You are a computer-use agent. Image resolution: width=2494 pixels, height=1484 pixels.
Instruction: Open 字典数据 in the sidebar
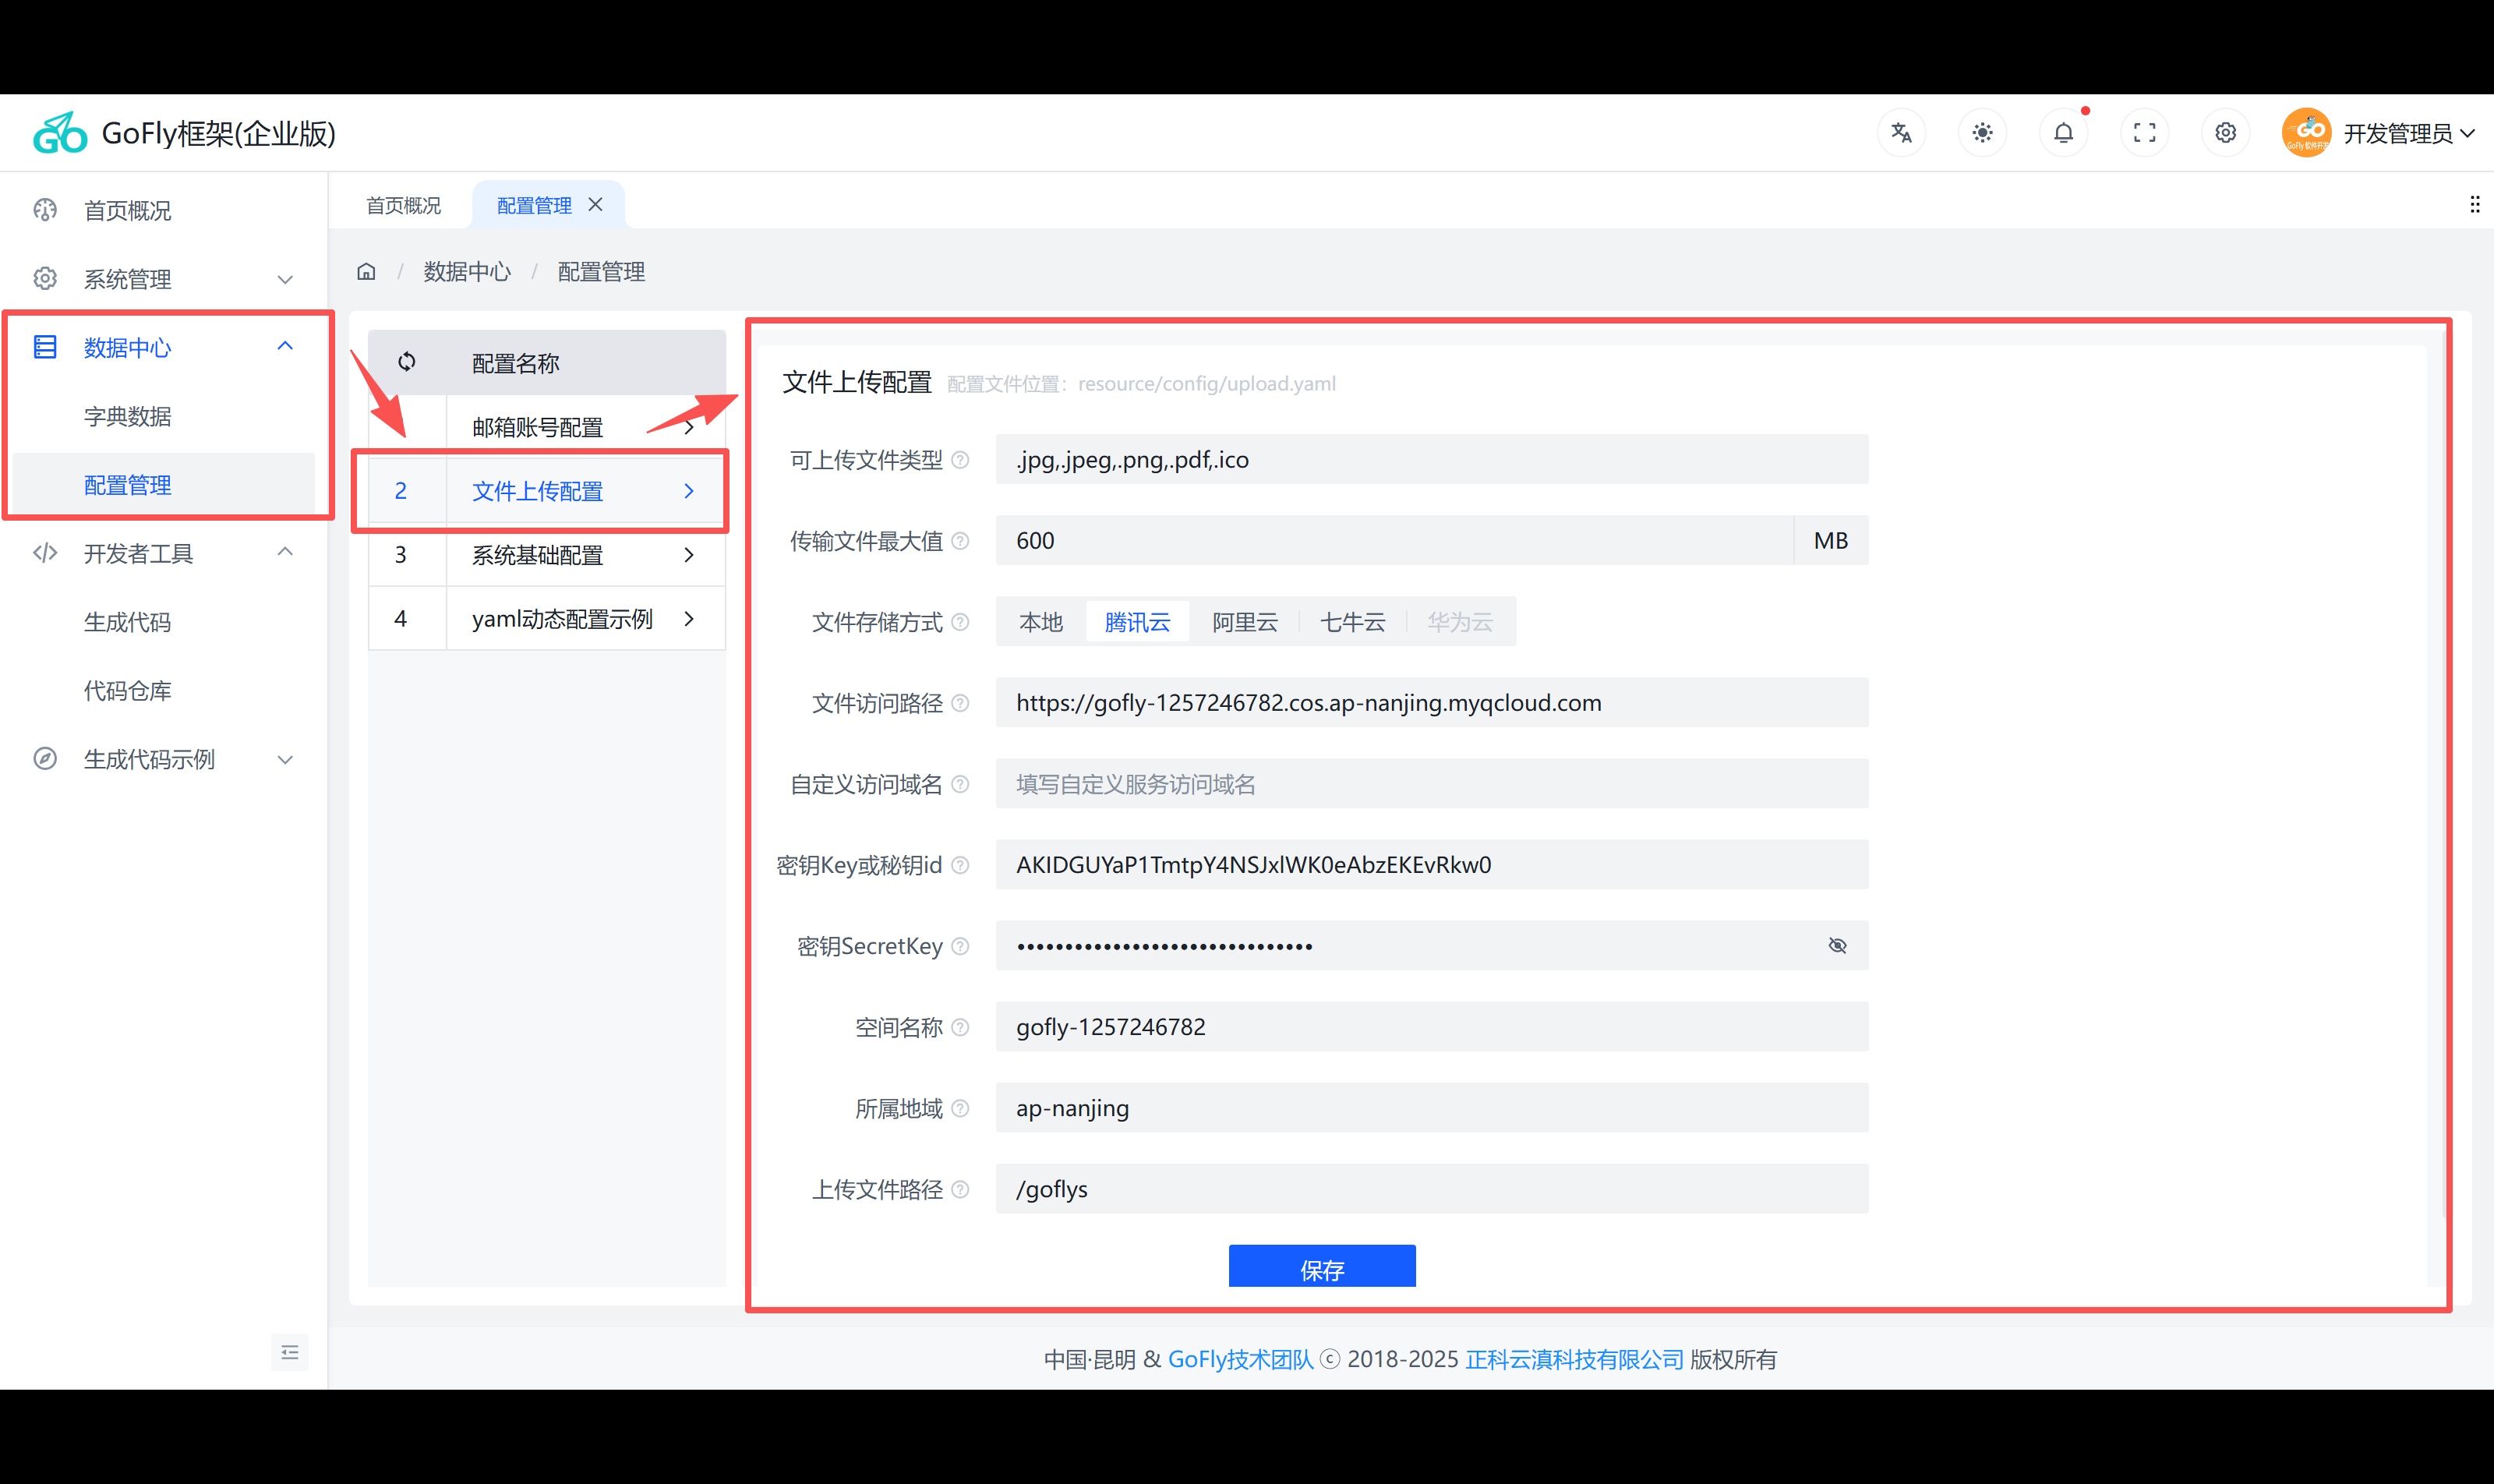click(x=128, y=416)
